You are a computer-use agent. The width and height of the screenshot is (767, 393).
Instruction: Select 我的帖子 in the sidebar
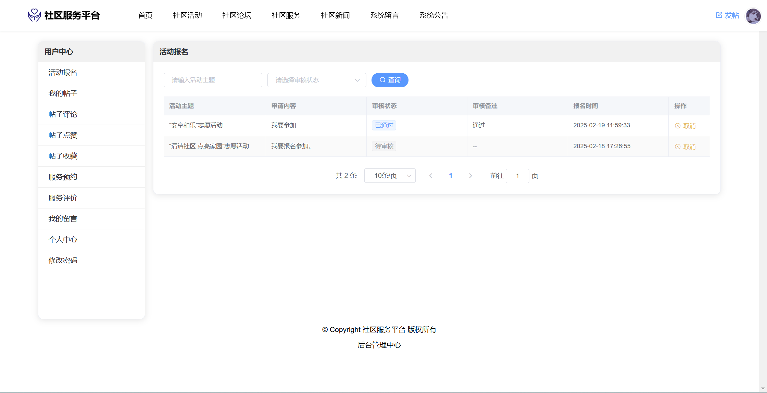click(63, 93)
